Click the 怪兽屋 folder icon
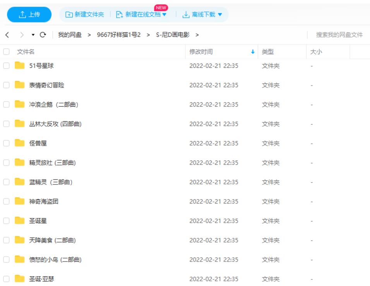The image size is (370, 286). (x=20, y=143)
